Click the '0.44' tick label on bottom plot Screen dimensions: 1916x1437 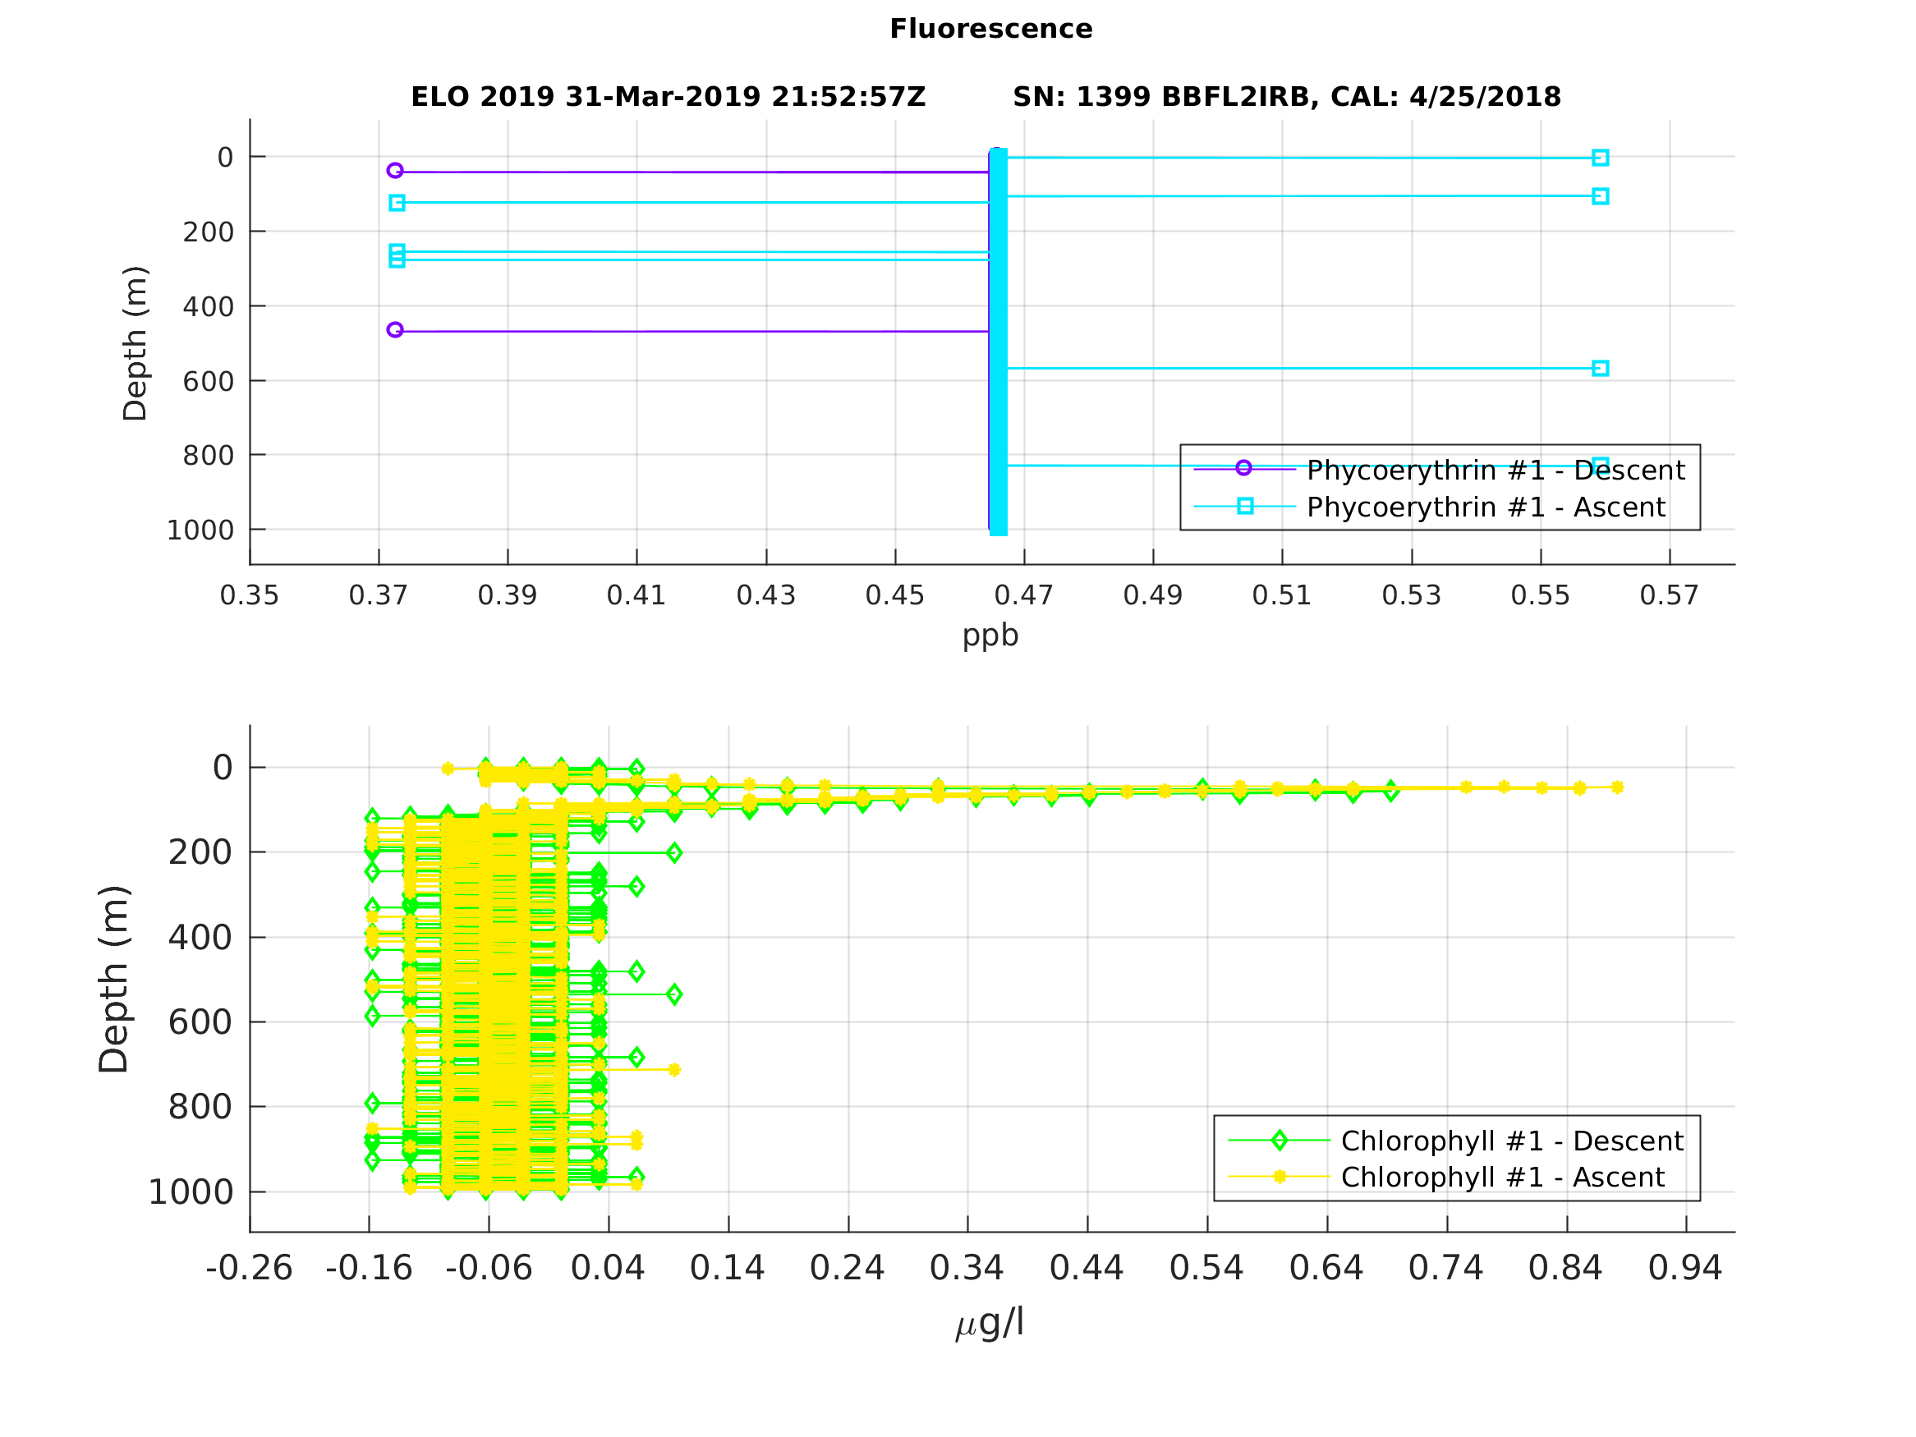tap(1087, 1268)
